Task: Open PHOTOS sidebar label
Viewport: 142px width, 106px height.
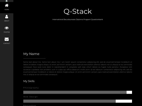Action: pyautogui.click(x=7, y=32)
